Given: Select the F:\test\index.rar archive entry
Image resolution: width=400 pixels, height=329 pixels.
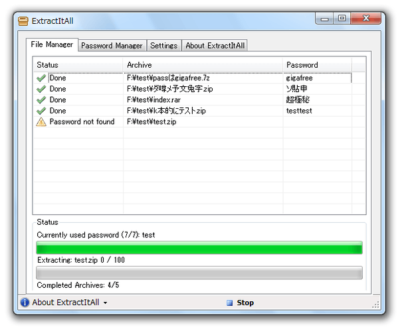Looking at the screenshot, I should (x=153, y=99).
